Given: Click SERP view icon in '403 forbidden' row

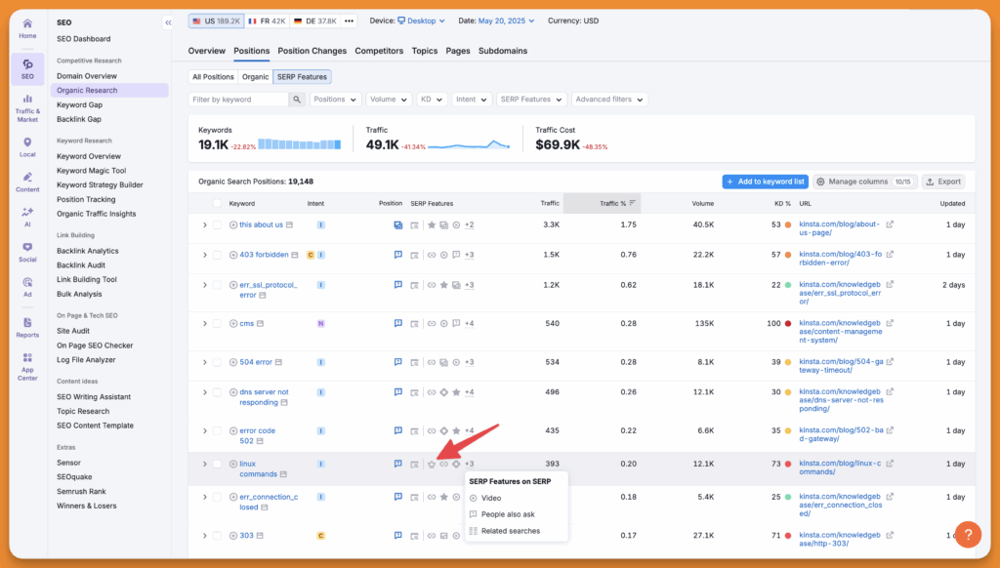Looking at the screenshot, I should click(x=414, y=255).
